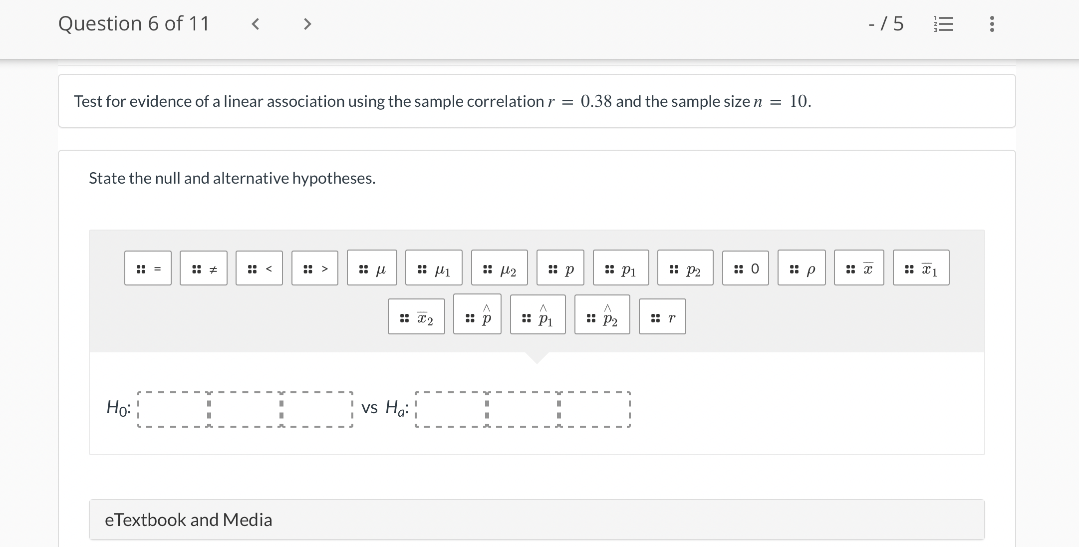Go to the previous question arrow
The height and width of the screenshot is (547, 1079).
[x=255, y=24]
